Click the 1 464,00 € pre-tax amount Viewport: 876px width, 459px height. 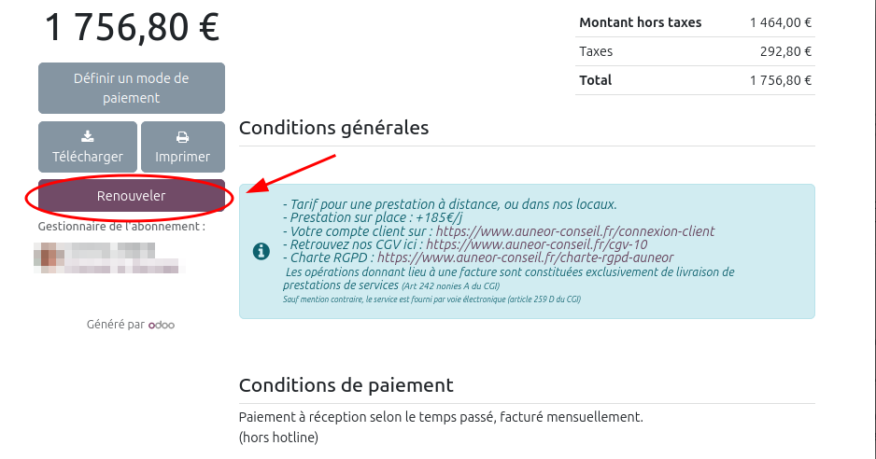pyautogui.click(x=780, y=22)
